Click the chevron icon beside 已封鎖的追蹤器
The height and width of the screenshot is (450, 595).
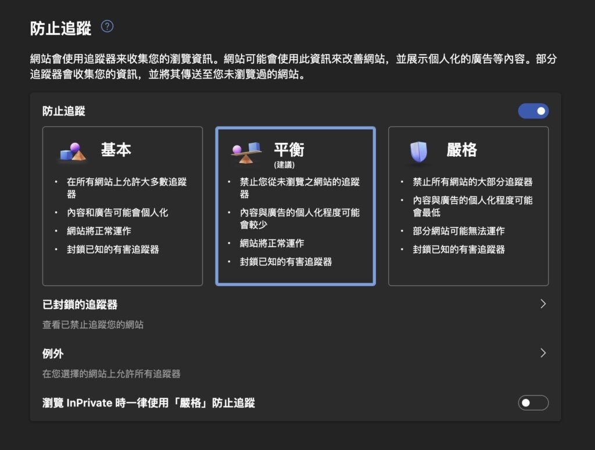(x=543, y=303)
